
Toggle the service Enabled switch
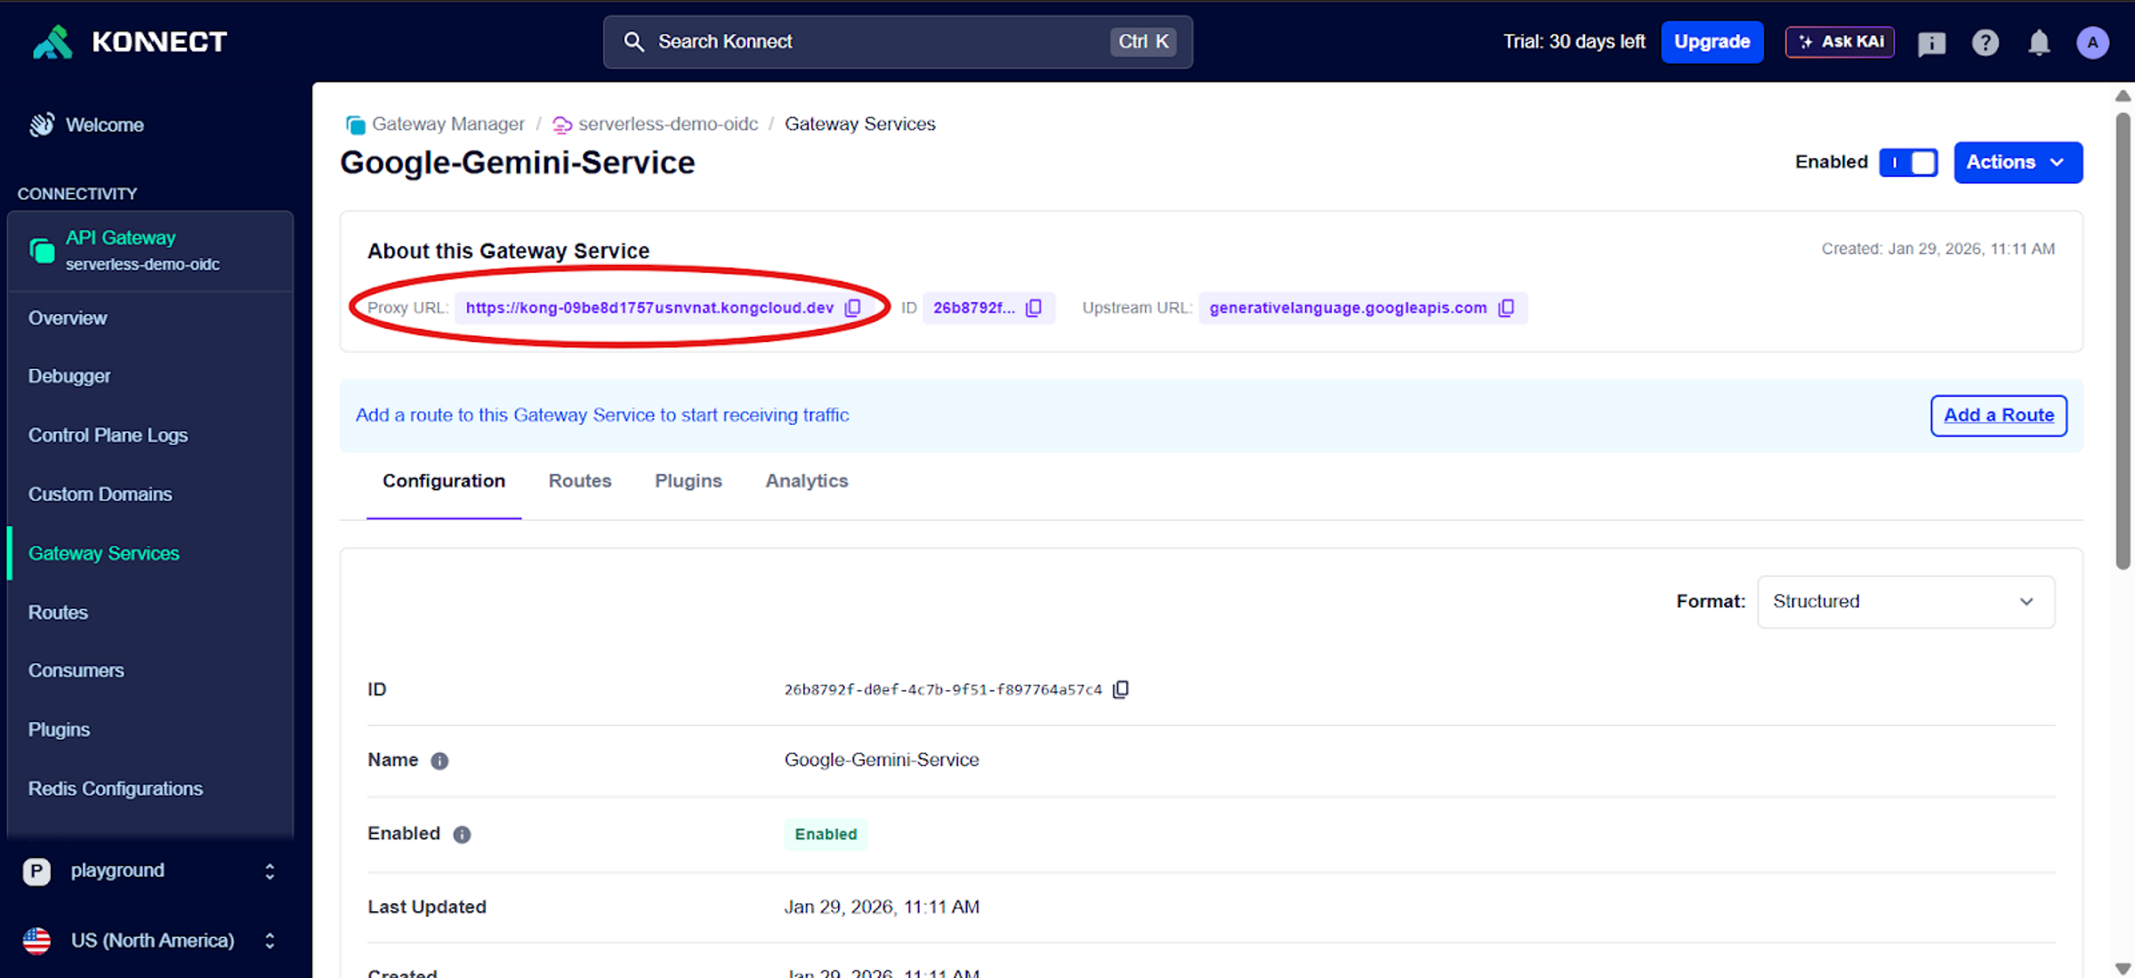point(1908,163)
